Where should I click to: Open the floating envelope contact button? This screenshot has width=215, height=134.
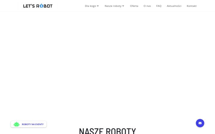click(200, 123)
